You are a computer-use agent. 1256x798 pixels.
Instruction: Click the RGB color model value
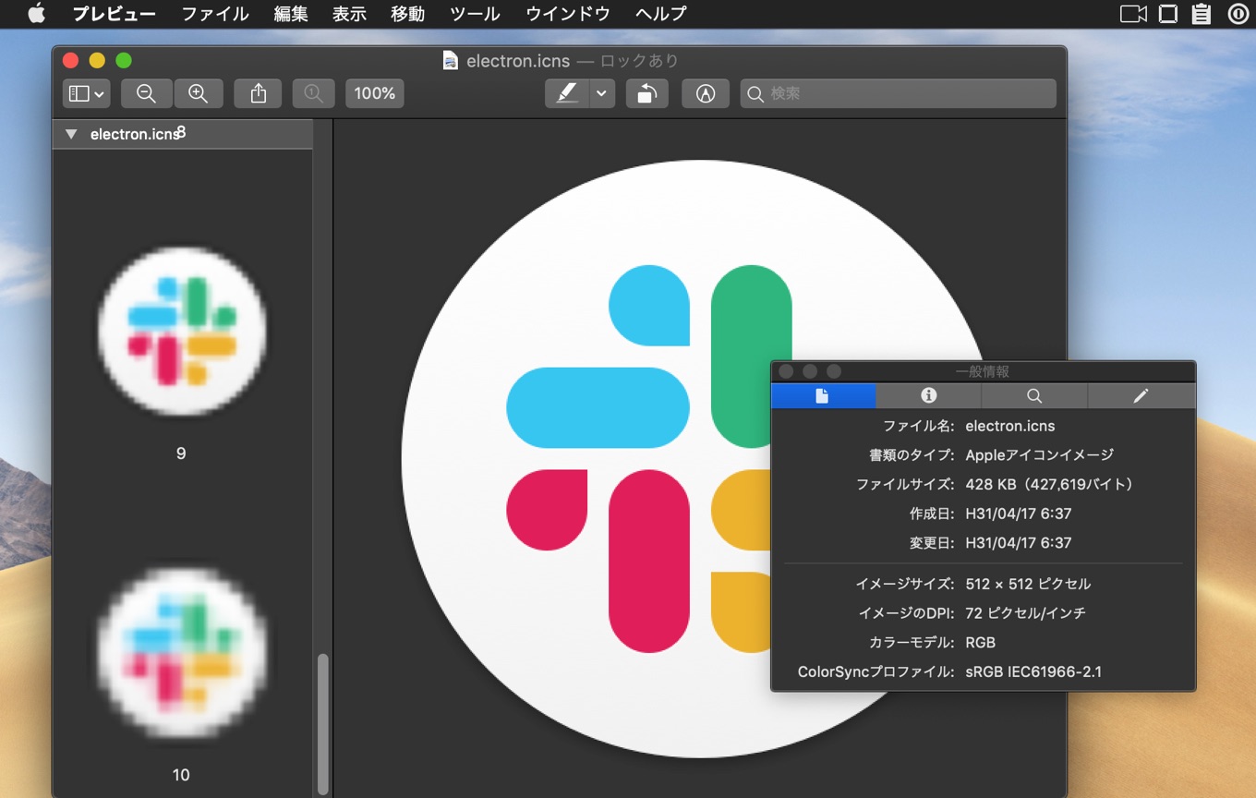point(980,643)
